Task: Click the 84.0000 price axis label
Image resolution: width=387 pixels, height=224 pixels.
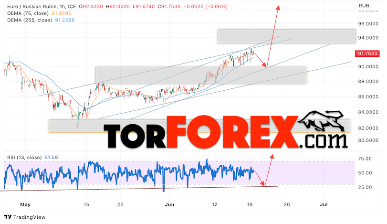Action: [368, 112]
